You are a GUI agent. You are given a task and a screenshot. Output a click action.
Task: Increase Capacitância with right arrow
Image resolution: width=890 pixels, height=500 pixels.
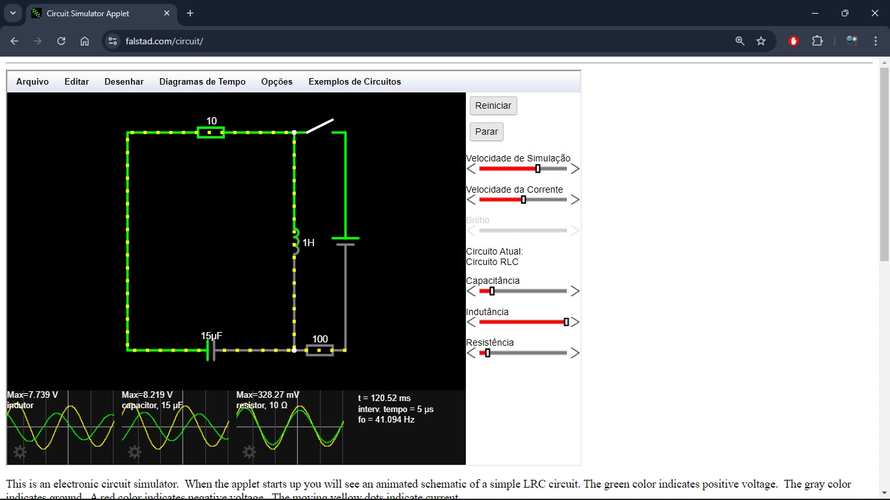pos(575,291)
